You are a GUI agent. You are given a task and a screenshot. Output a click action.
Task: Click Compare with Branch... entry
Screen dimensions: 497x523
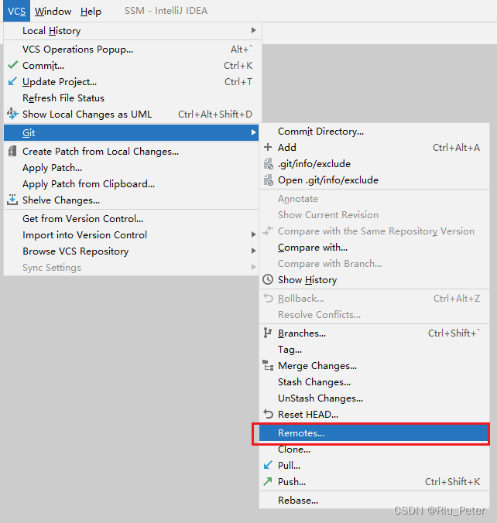pyautogui.click(x=374, y=264)
